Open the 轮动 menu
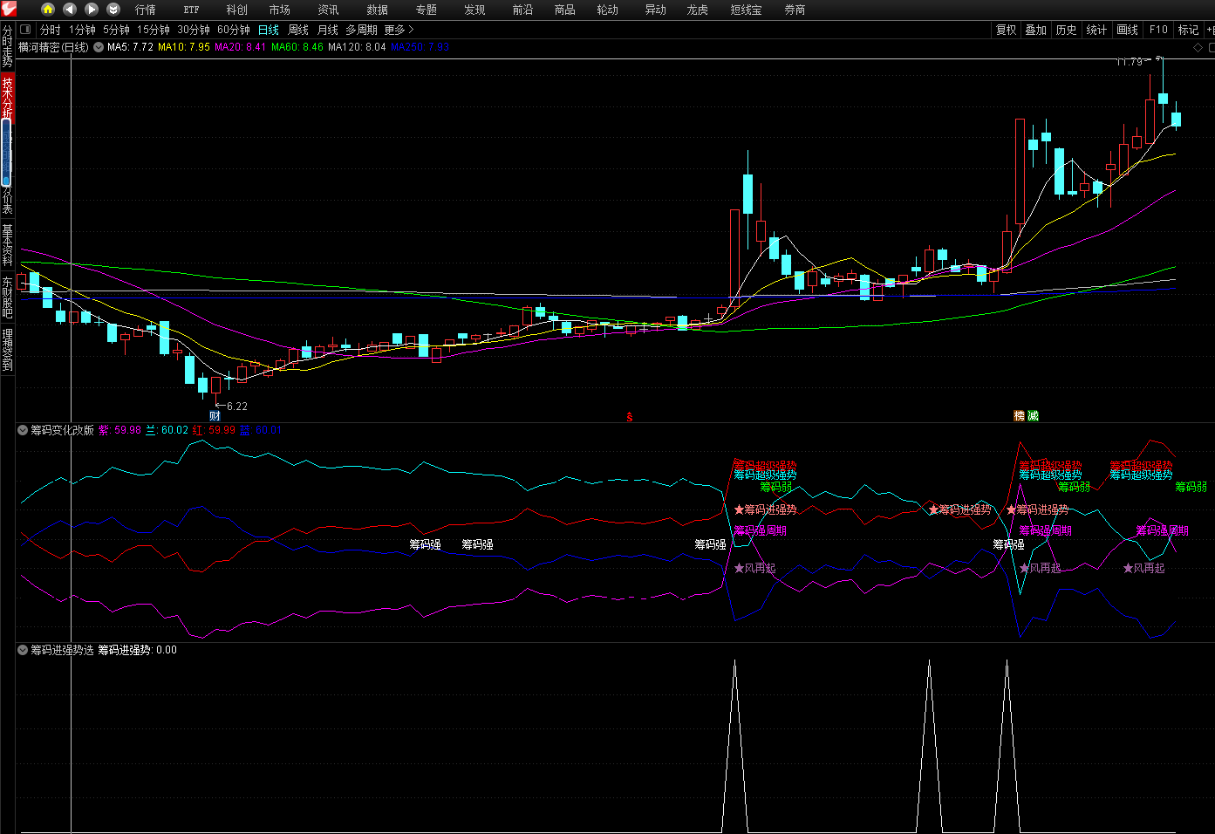1215x834 pixels. tap(607, 10)
